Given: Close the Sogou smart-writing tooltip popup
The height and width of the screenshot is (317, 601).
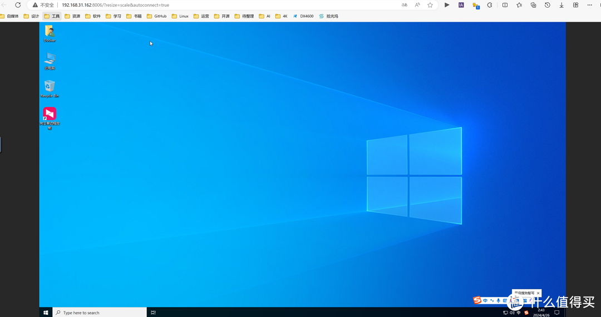Looking at the screenshot, I should pyautogui.click(x=538, y=293).
